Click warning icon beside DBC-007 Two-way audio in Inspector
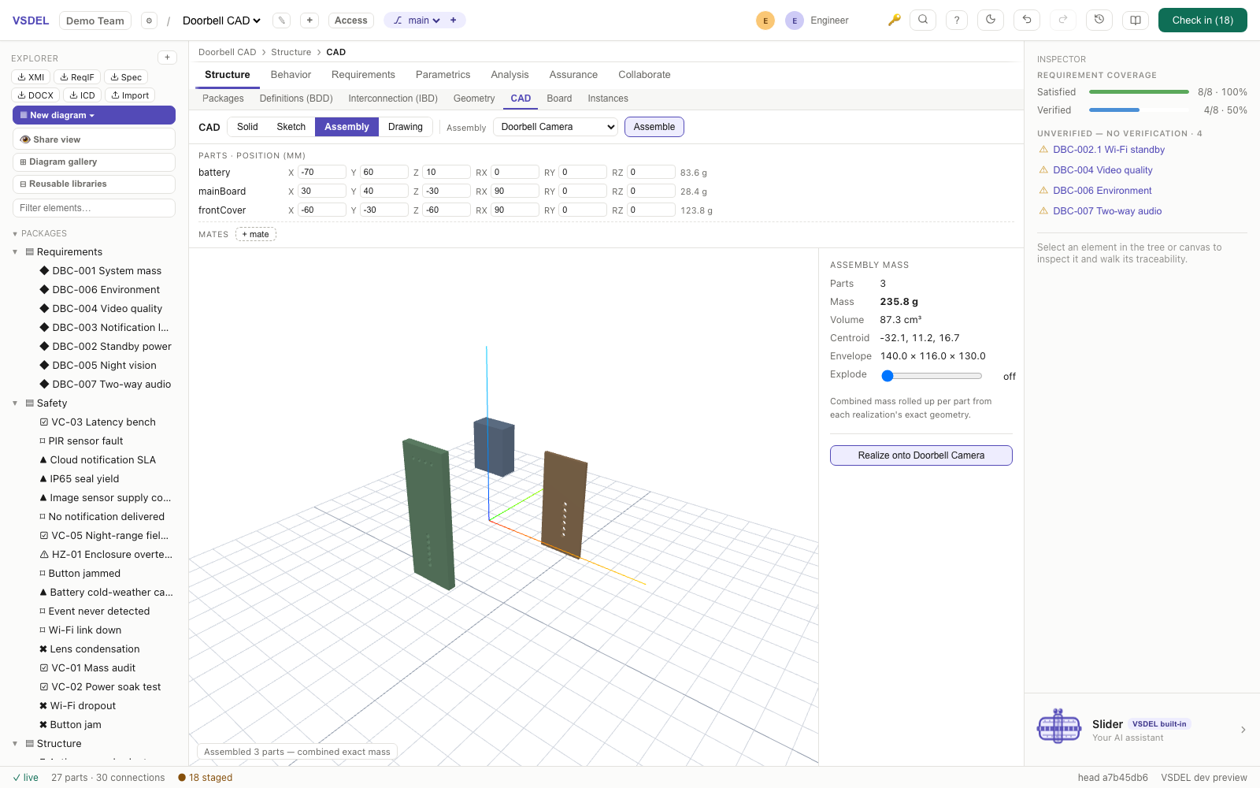The width and height of the screenshot is (1260, 788). click(x=1043, y=211)
